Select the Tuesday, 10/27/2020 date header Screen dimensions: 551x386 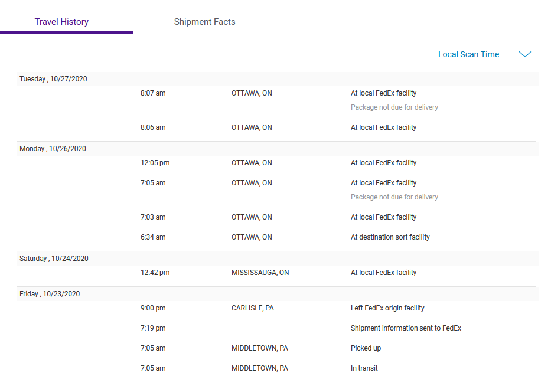pyautogui.click(x=53, y=79)
